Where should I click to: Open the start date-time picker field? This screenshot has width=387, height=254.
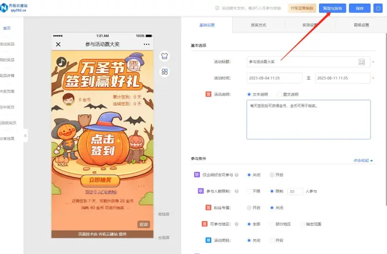[x=273, y=77]
